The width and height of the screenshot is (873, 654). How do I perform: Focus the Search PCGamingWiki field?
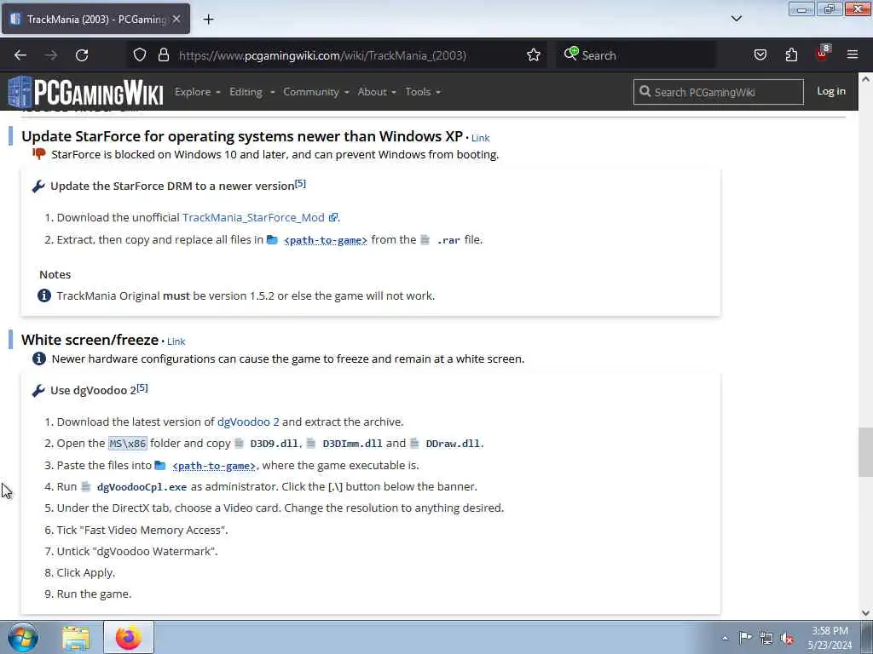point(718,92)
